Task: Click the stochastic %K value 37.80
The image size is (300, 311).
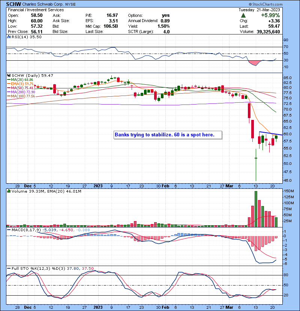Action: [x=72, y=268]
